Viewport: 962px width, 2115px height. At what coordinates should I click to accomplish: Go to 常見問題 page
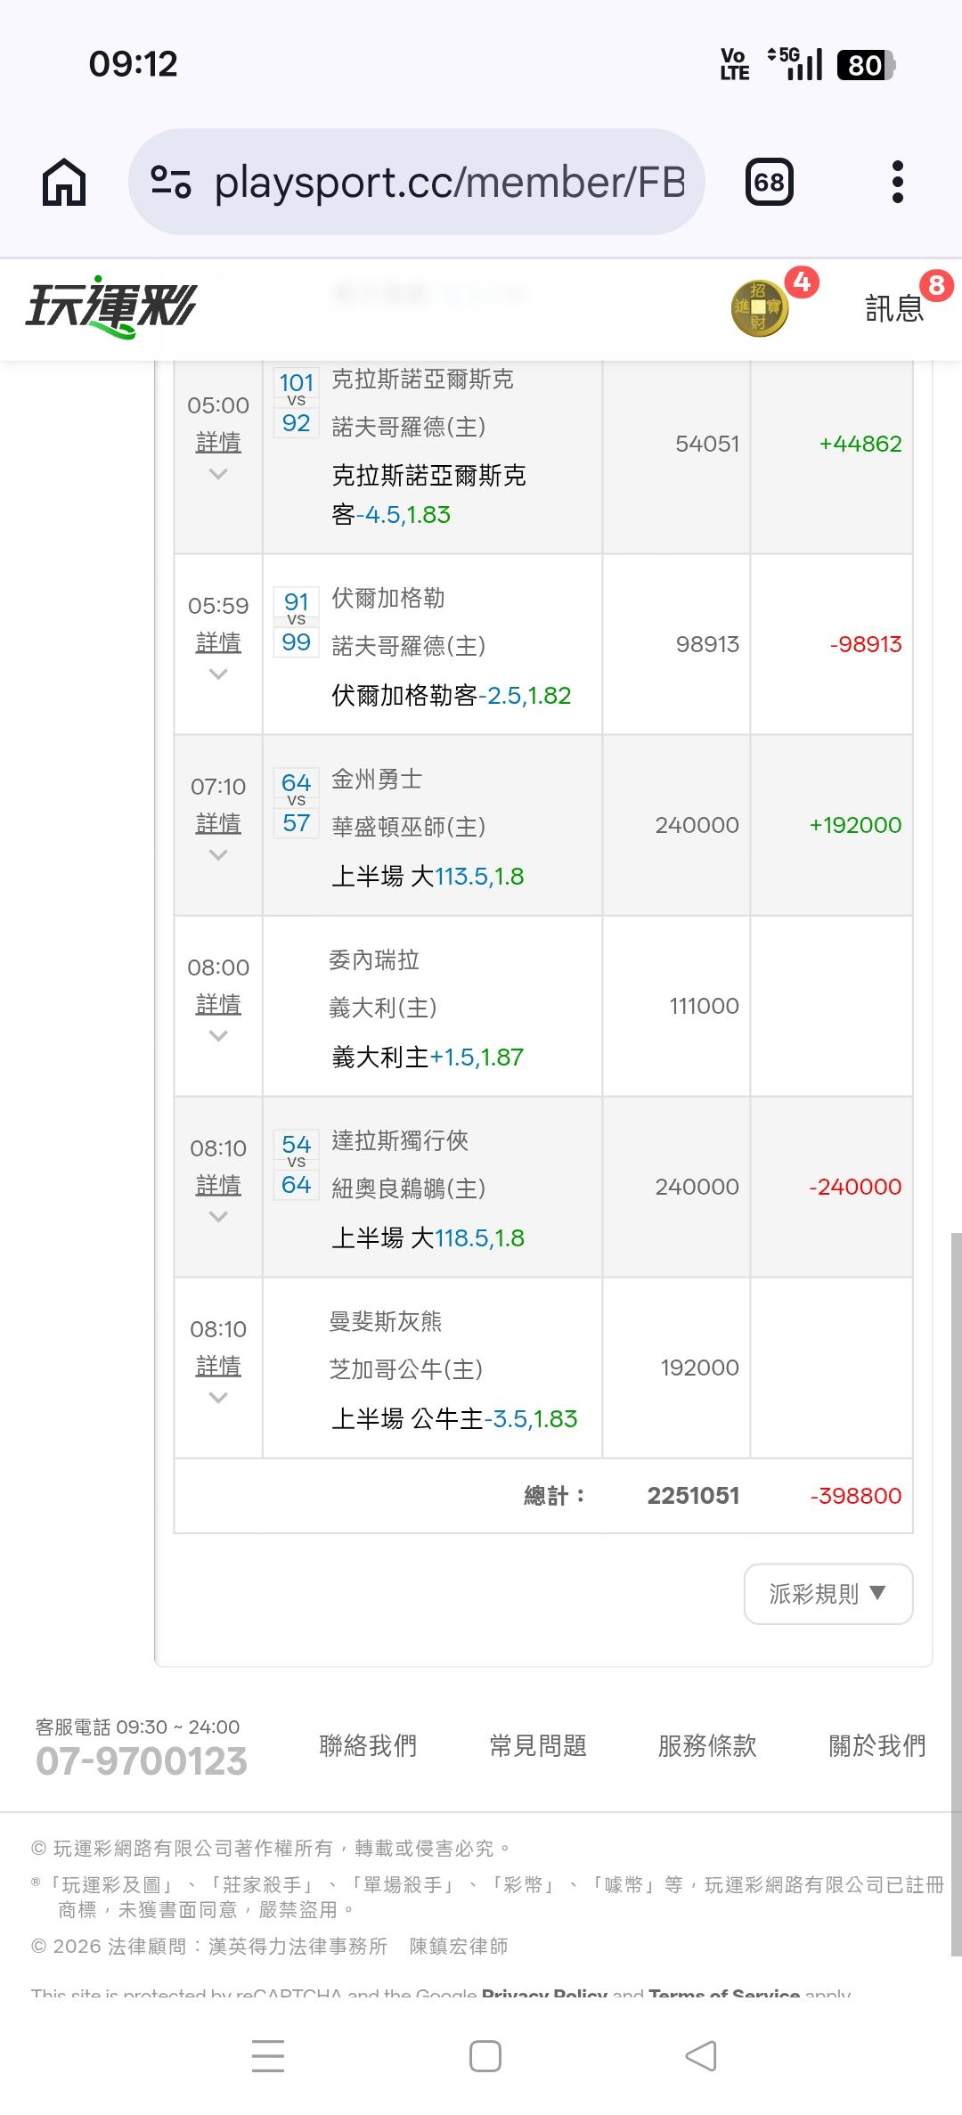[538, 1745]
